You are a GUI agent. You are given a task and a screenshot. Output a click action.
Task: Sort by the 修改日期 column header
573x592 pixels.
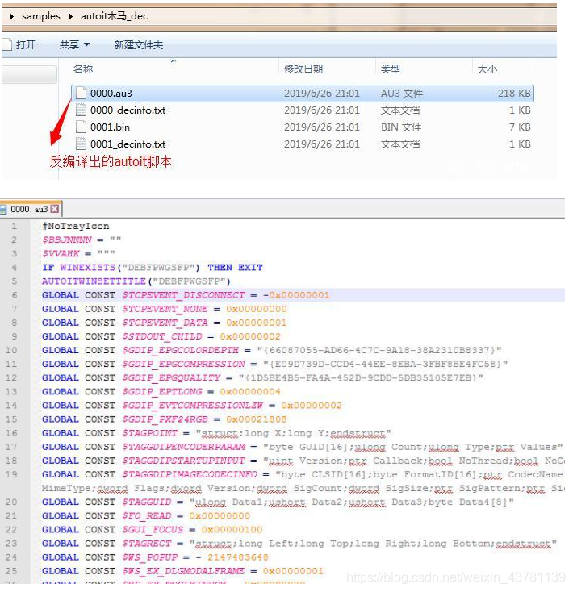(x=303, y=69)
